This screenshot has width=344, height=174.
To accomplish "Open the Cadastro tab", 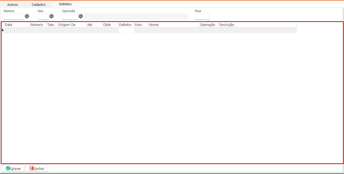I will (38, 4).
